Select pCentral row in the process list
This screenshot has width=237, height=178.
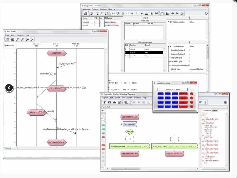87,22
